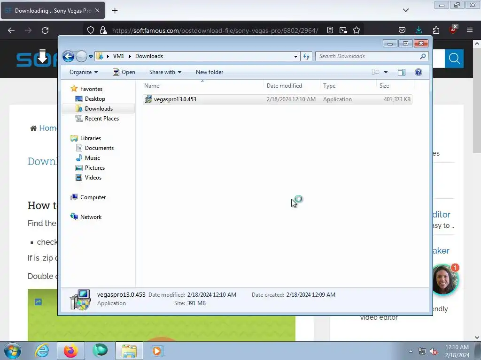
Task: Expand the view options dropdown arrow
Action: (x=386, y=72)
